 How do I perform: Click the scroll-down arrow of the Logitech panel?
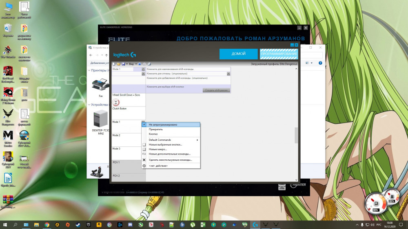(x=296, y=180)
